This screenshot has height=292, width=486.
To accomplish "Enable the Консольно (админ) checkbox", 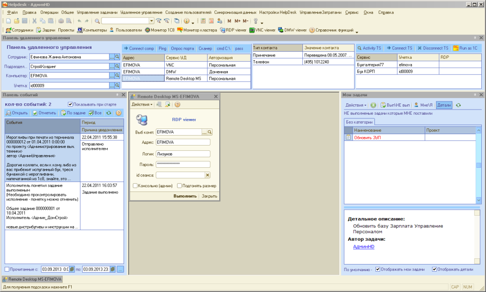I will click(x=136, y=186).
